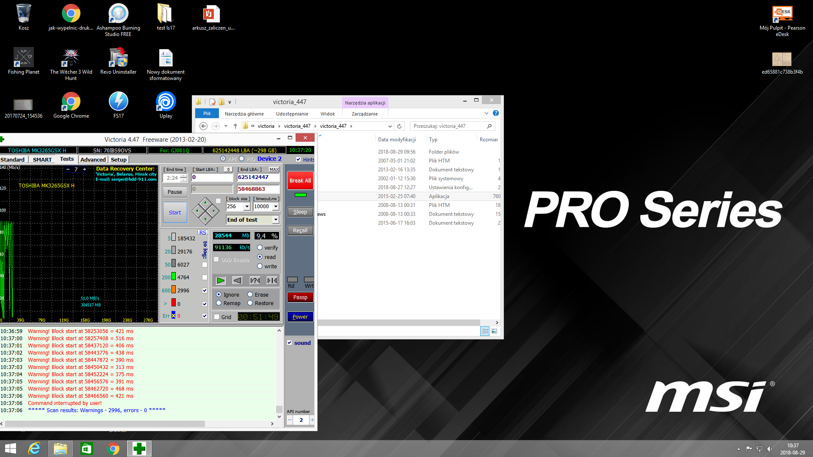Open File Explorer from the taskbar
Image resolution: width=813 pixels, height=457 pixels.
[x=60, y=449]
